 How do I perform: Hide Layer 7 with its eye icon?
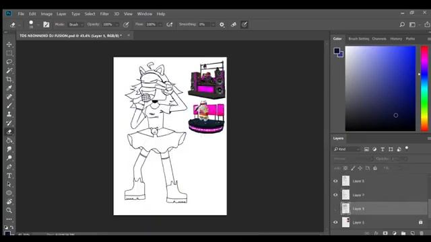point(335,195)
